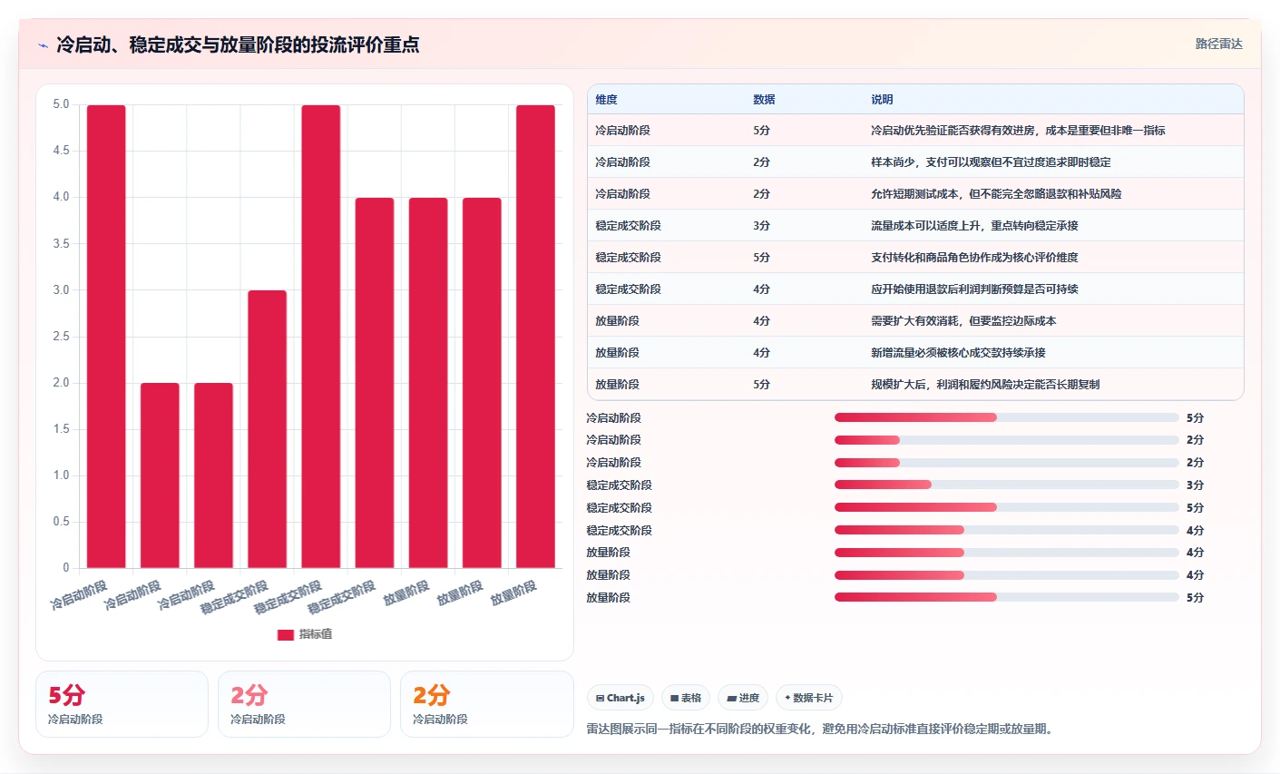Click the 说明 column header
The width and height of the screenshot is (1280, 774).
click(x=882, y=100)
